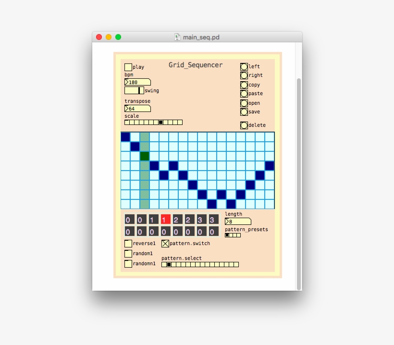Maximize the window using the green button
The image size is (394, 345).
click(x=118, y=37)
